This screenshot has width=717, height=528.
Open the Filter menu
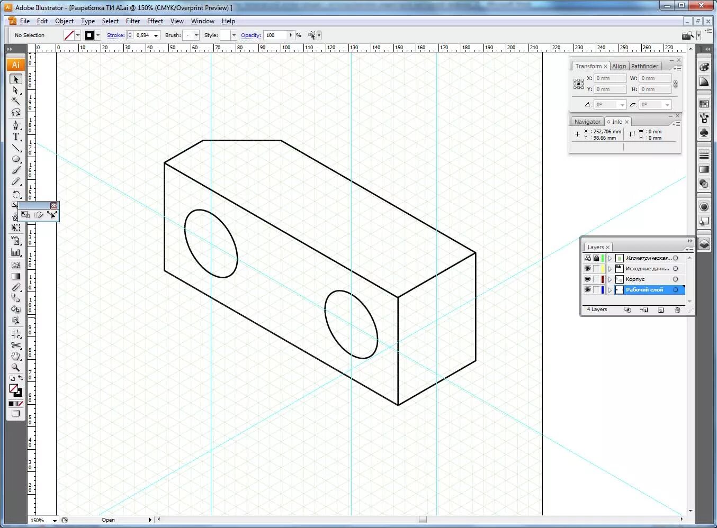click(x=132, y=21)
